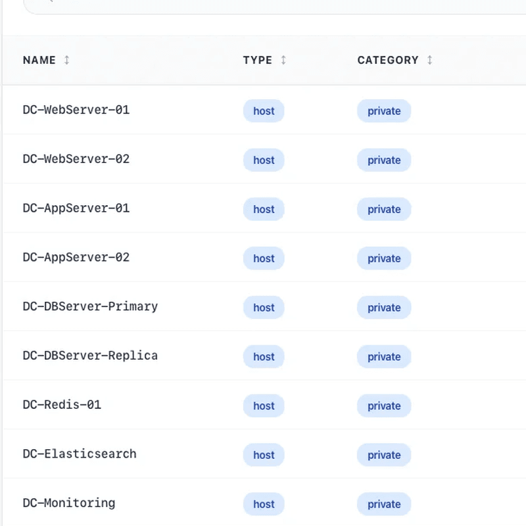Open the DC-DBServer-Primary record
The width and height of the screenshot is (526, 526).
[90, 307]
